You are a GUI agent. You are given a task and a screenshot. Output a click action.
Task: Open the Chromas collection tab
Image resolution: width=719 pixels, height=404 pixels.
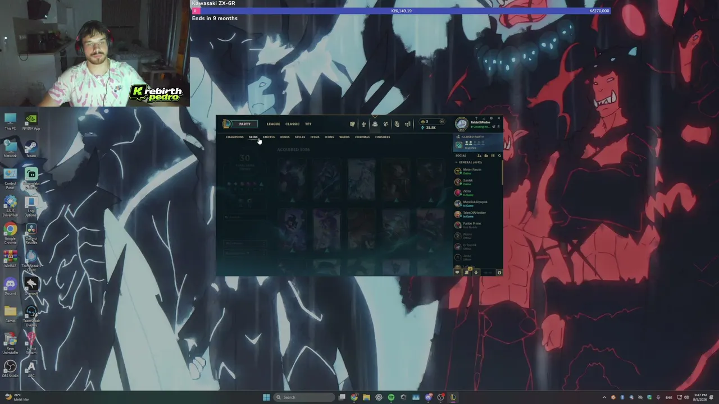pyautogui.click(x=362, y=137)
